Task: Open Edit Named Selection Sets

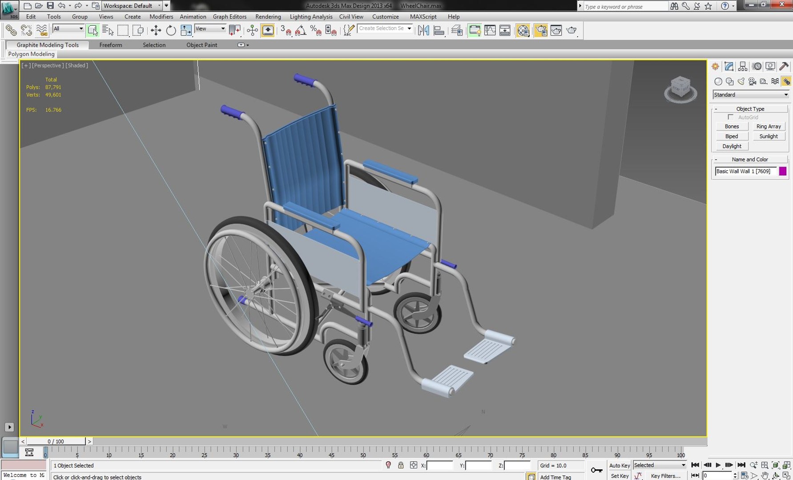Action: coord(348,30)
